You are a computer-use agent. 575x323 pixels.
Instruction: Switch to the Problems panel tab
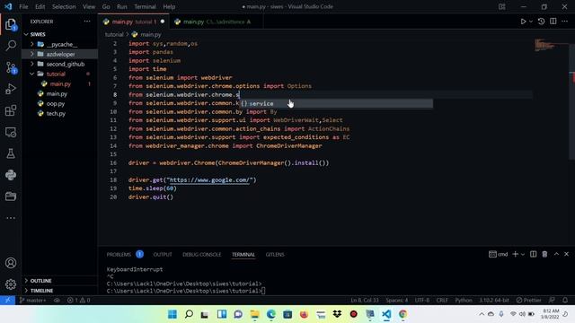(x=125, y=254)
